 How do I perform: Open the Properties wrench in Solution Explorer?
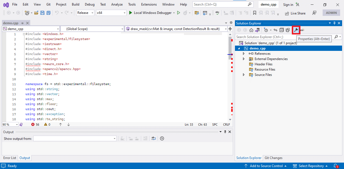(296, 30)
